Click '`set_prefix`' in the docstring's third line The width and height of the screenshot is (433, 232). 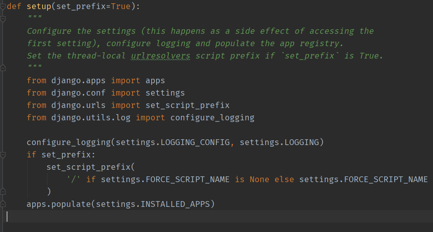click(309, 56)
